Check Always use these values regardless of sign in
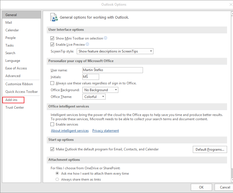 52,83
